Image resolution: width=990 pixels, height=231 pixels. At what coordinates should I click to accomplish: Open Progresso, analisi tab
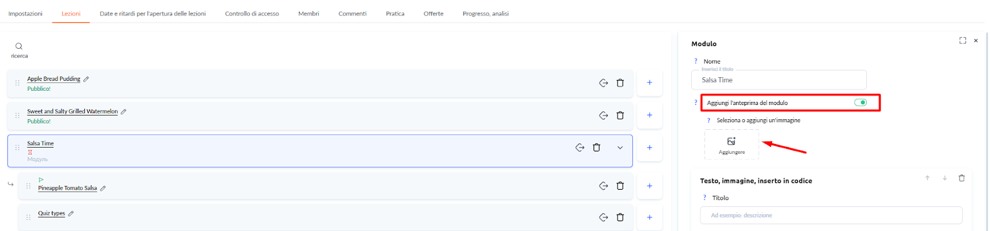click(x=486, y=14)
